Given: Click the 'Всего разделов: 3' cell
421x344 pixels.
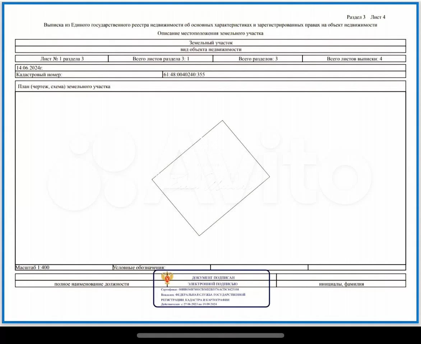Looking at the screenshot, I should tap(258, 59).
